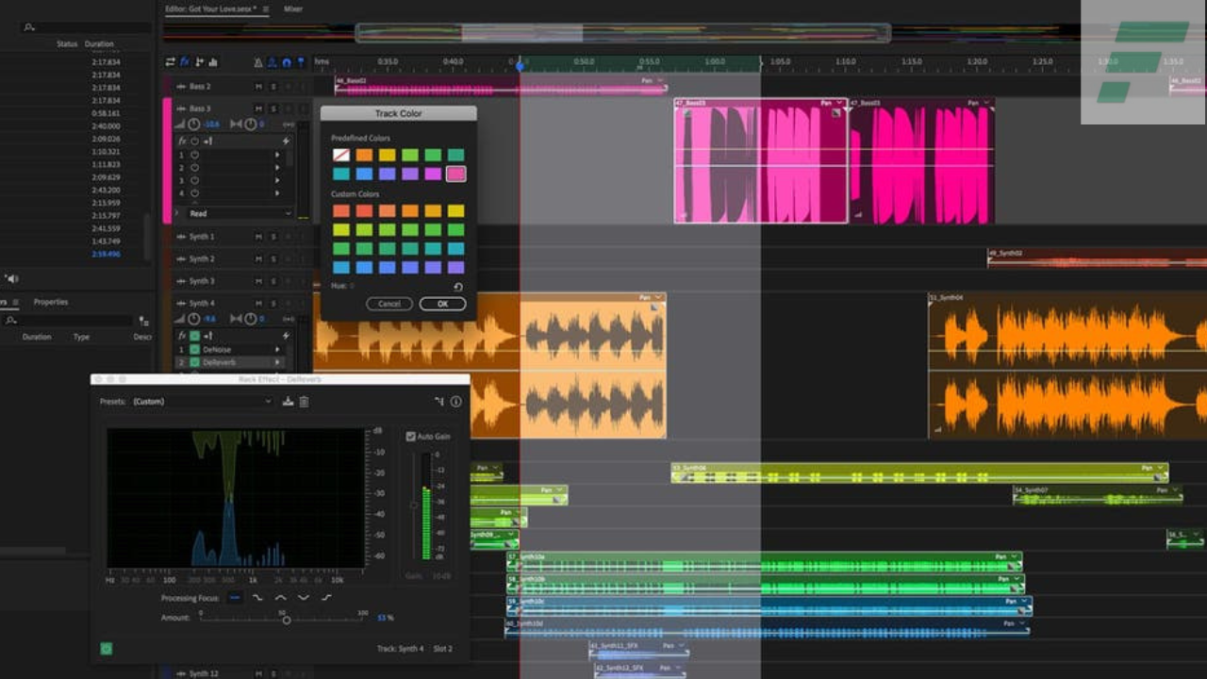Show the Sends track controls
1207x679 pixels.
[x=199, y=62]
